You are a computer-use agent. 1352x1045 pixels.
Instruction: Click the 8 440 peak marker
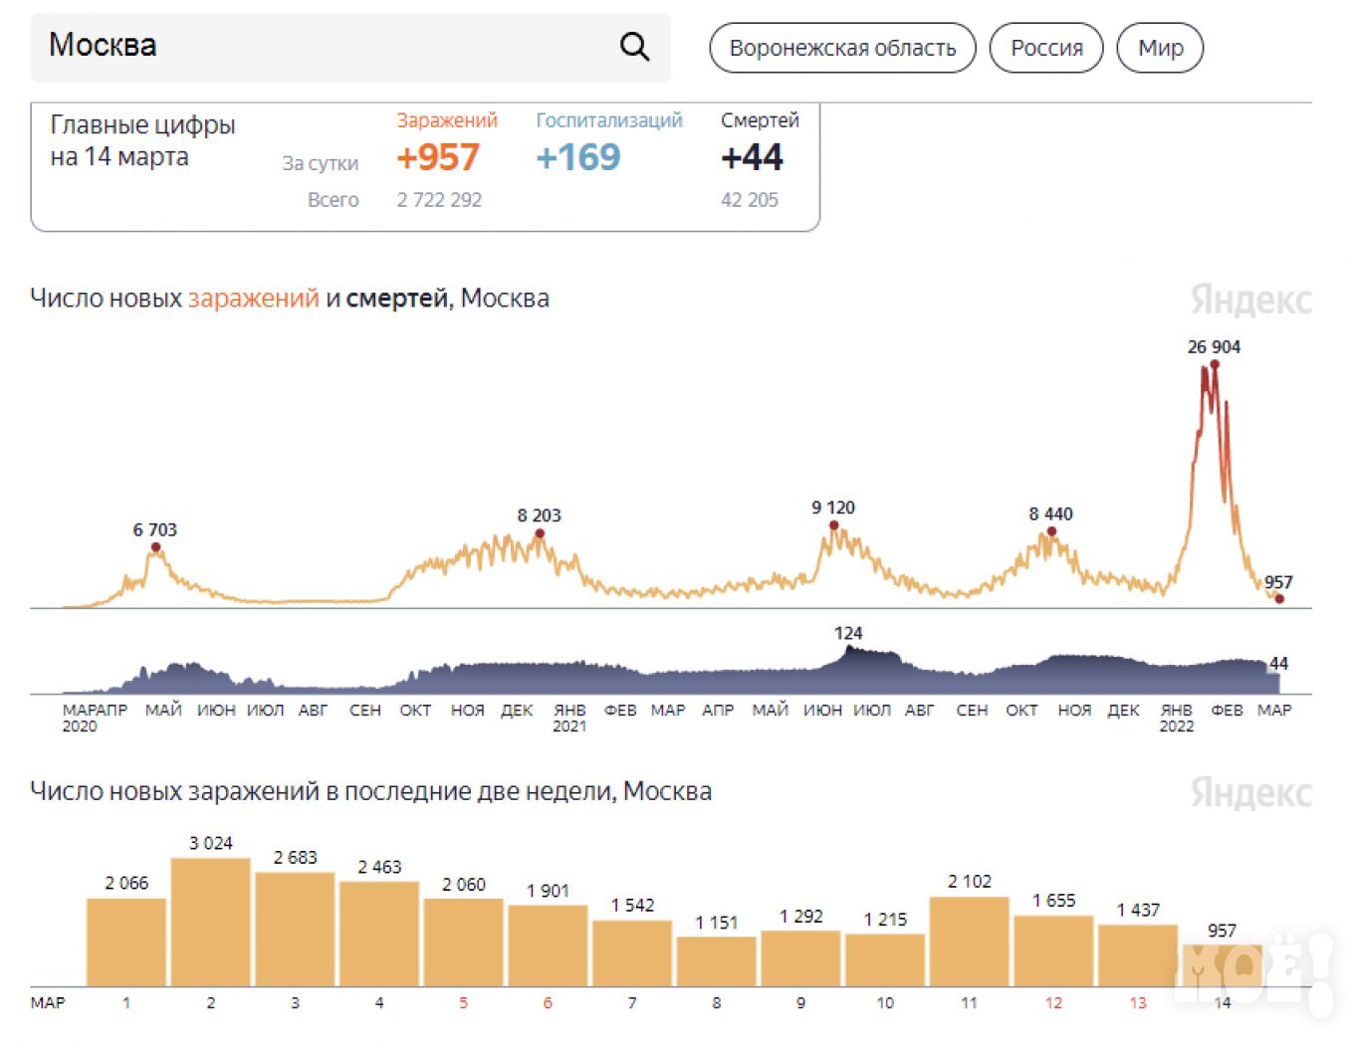[1051, 531]
